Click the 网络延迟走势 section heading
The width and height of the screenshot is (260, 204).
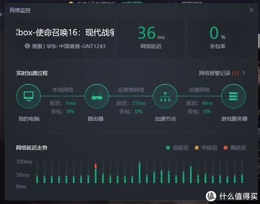(x=32, y=147)
